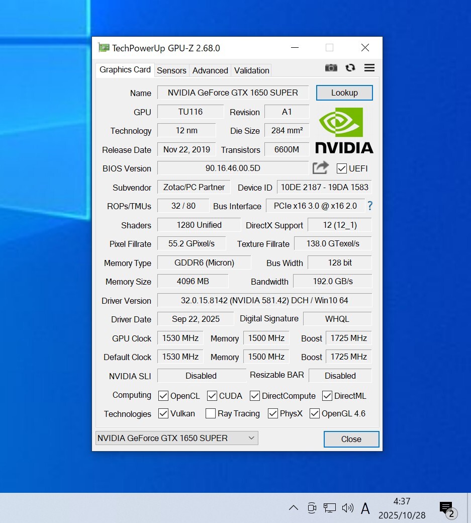The image size is (471, 523).
Task: Click the screenshot camera icon
Action: click(x=331, y=68)
